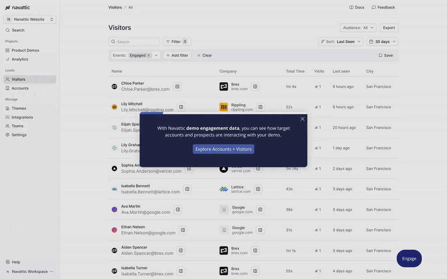The height and width of the screenshot is (279, 447).
Task: Open the Sort Last Seen dropdown
Action: pos(341,42)
